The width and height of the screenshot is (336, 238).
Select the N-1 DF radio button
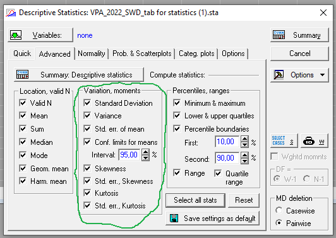tap(307, 179)
